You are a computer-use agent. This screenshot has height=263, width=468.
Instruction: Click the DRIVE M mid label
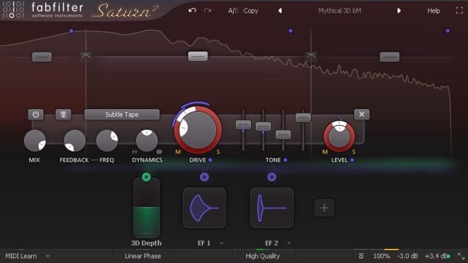click(x=178, y=152)
